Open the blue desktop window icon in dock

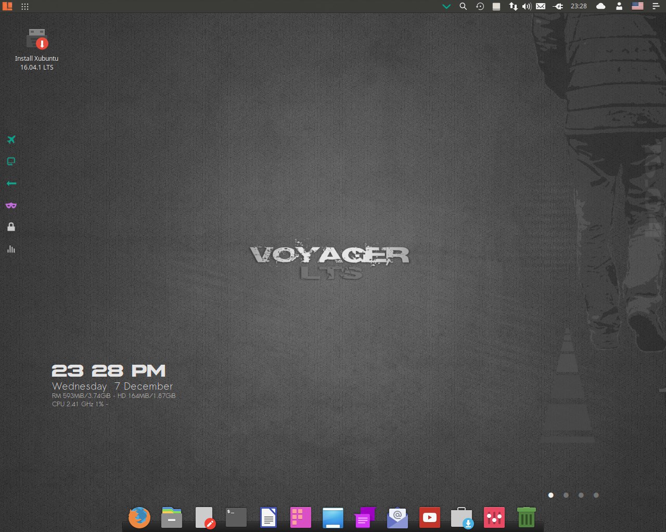coord(333,517)
